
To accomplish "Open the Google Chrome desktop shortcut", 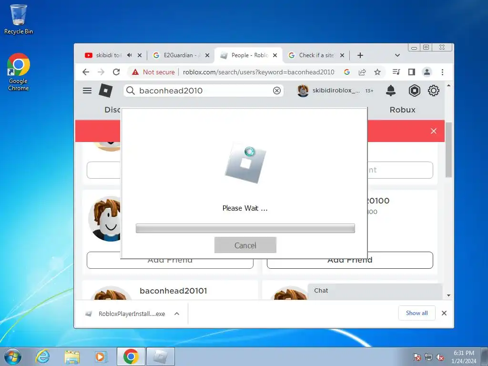I will (x=19, y=72).
